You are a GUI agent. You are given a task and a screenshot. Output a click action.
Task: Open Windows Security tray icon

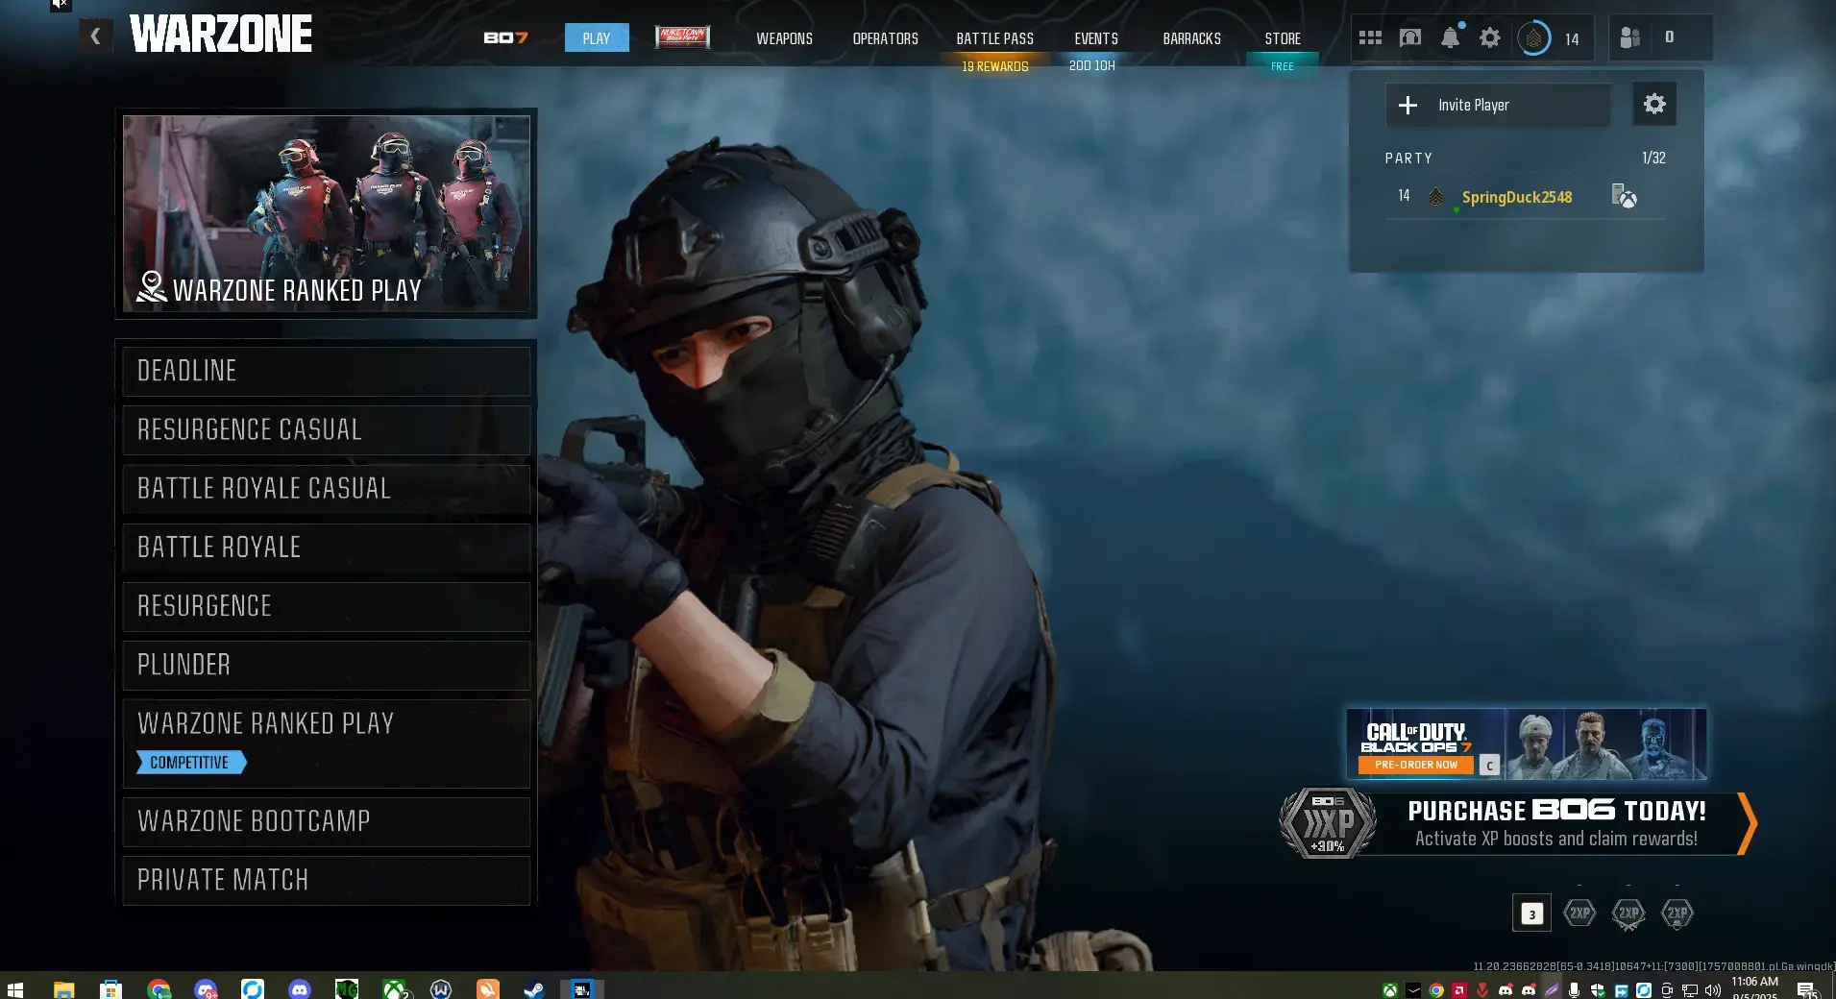1598,990
